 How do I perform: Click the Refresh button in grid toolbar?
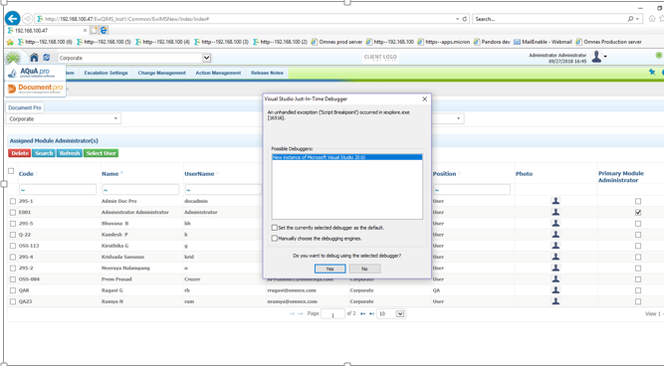[x=70, y=153]
